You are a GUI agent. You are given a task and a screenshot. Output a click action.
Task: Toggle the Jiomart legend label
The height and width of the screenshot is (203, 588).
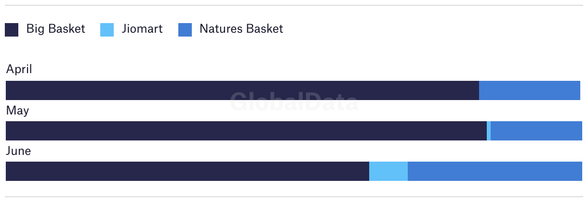[142, 29]
